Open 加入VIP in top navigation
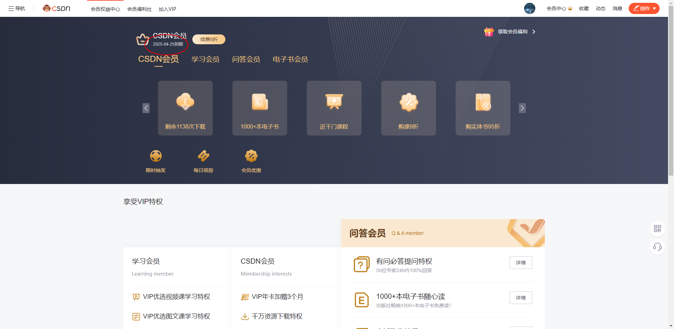The image size is (674, 329). pos(167,9)
